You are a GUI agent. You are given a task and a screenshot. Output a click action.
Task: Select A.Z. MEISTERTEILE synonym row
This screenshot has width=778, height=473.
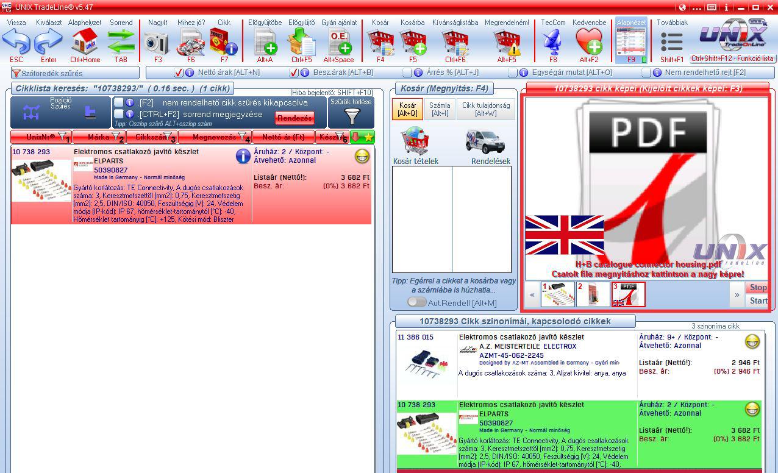579,365
